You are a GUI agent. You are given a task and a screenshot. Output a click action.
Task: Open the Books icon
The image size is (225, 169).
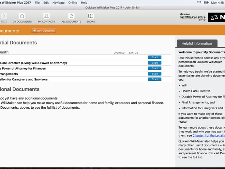pyautogui.click(x=91, y=16)
